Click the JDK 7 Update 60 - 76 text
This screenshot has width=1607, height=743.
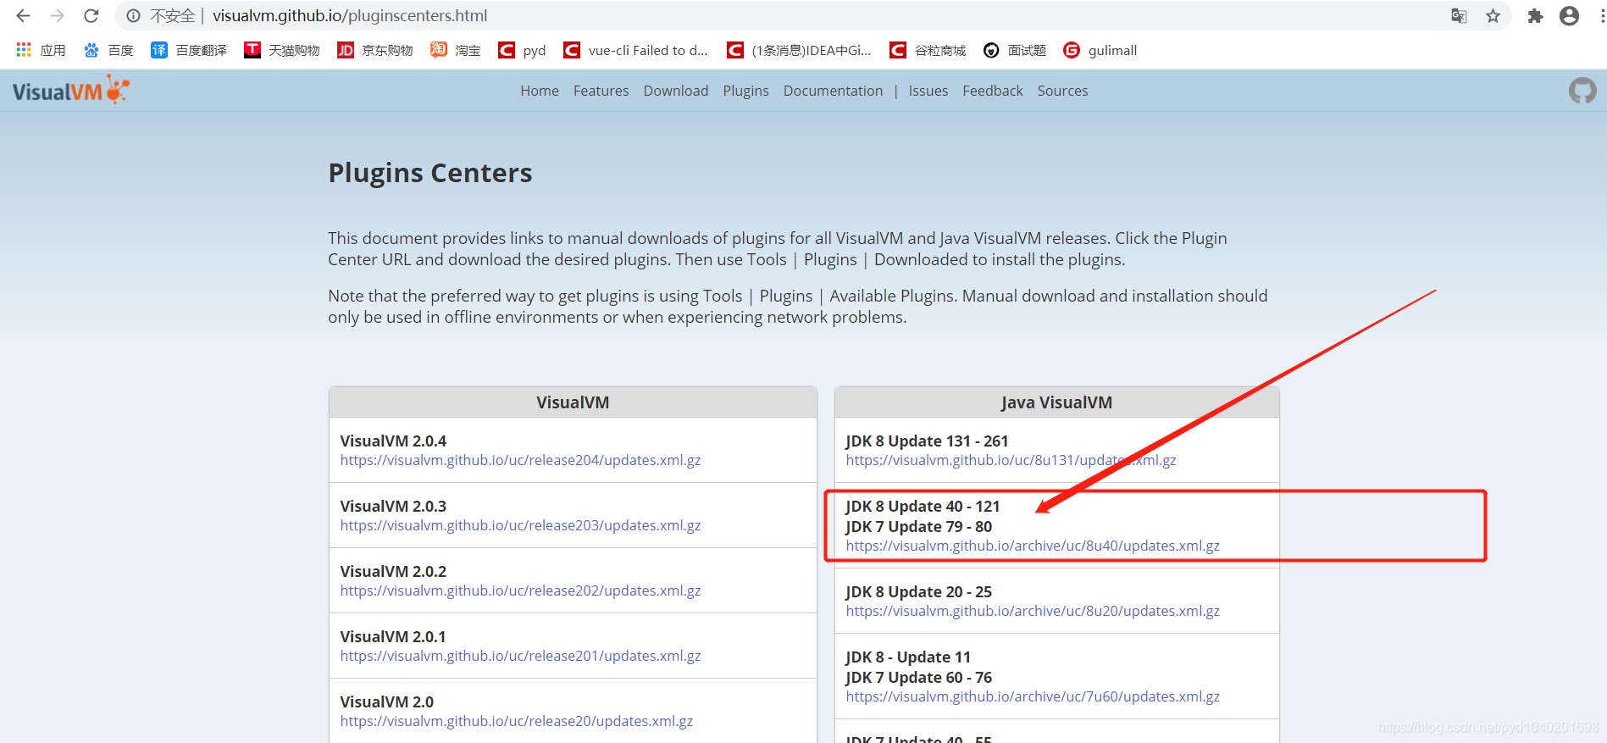point(918,677)
